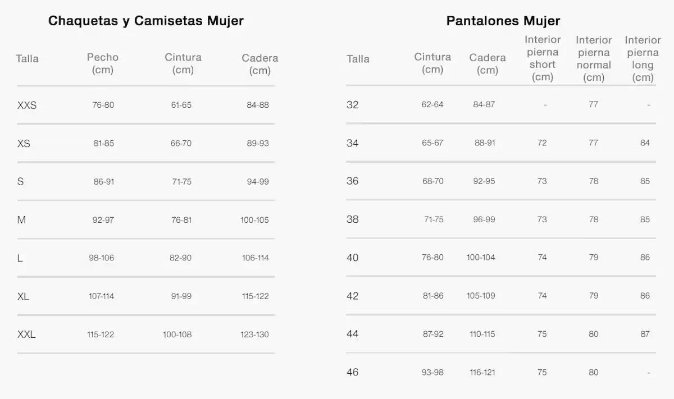This screenshot has height=399, width=674.
Task: Click the XS size label
Action: pyautogui.click(x=24, y=144)
